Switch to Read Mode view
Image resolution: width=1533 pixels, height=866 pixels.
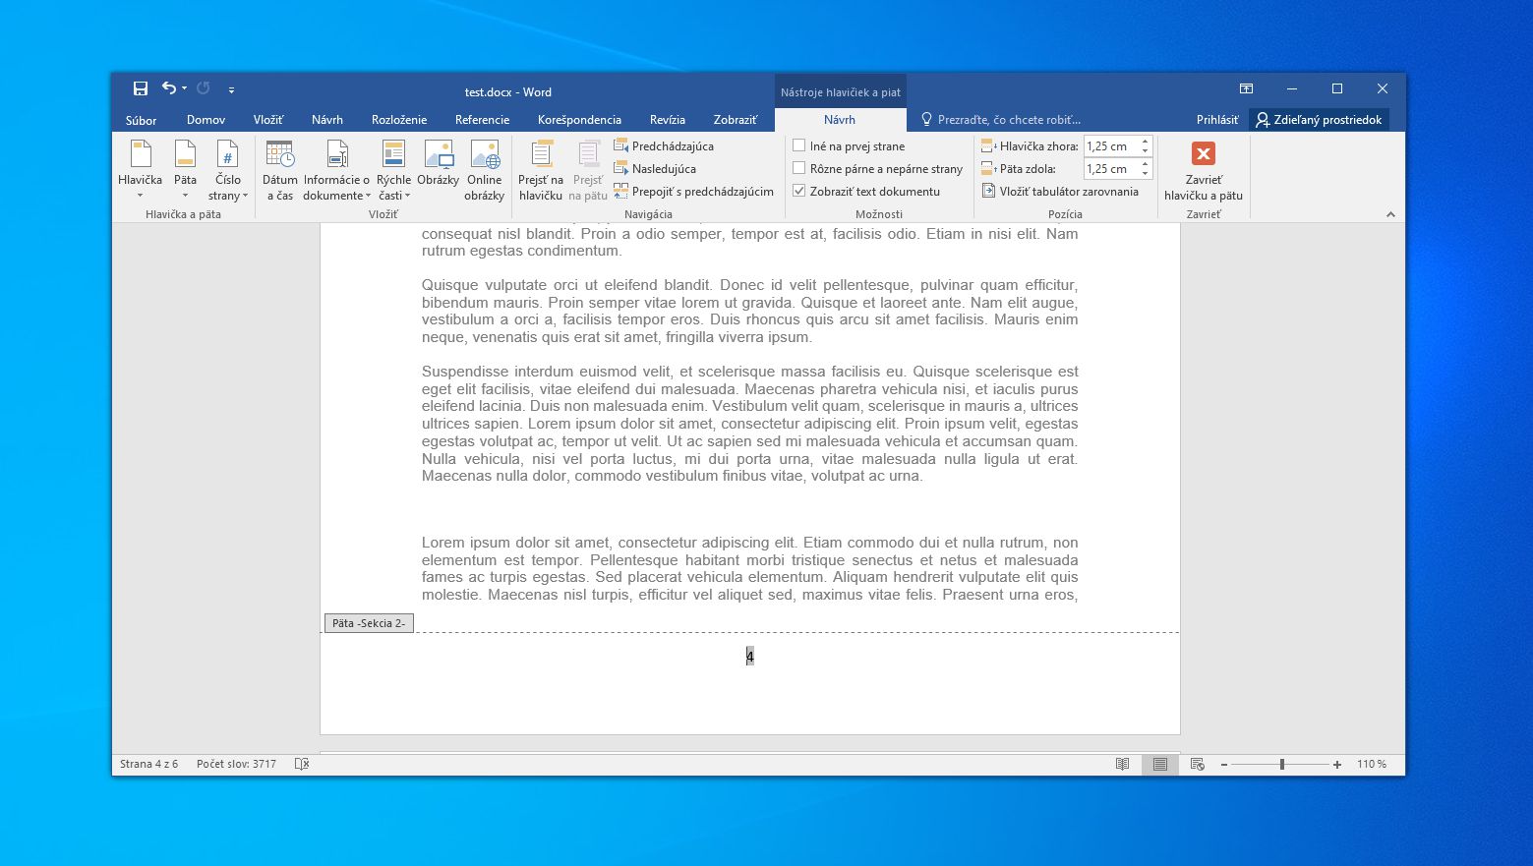(x=1122, y=764)
